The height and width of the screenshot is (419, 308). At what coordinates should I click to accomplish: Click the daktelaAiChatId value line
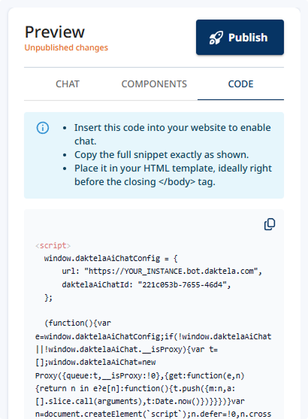(x=146, y=284)
